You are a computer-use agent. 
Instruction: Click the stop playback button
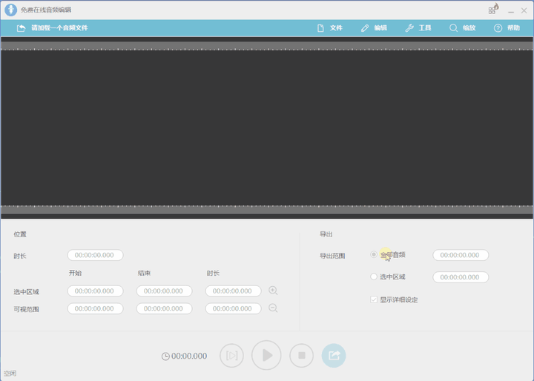[x=301, y=356]
